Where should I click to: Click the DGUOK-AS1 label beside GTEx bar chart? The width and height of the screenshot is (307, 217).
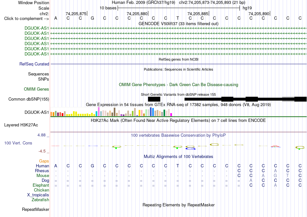point(37,112)
